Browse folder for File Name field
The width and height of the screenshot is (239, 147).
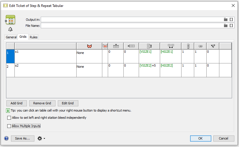click(x=226, y=26)
